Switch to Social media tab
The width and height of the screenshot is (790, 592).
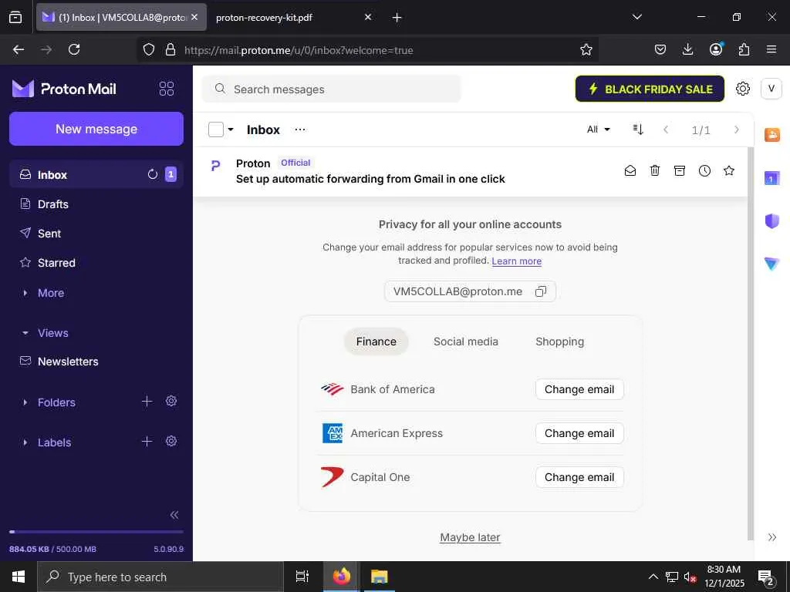[x=465, y=341]
